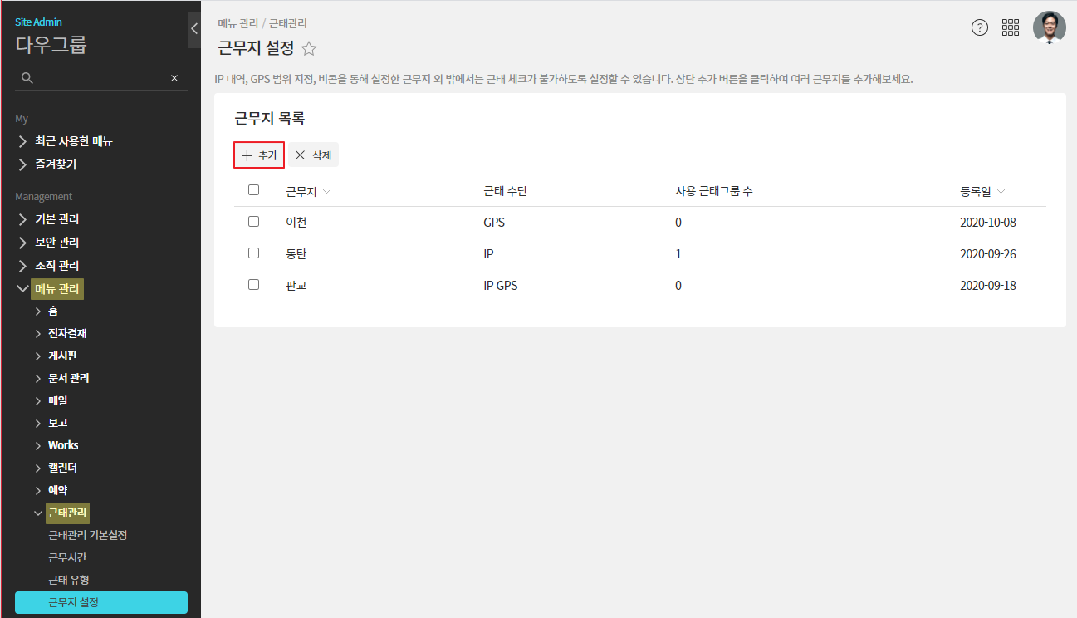
Task: Star the 근무지 설정 page as favorite
Action: [x=309, y=49]
